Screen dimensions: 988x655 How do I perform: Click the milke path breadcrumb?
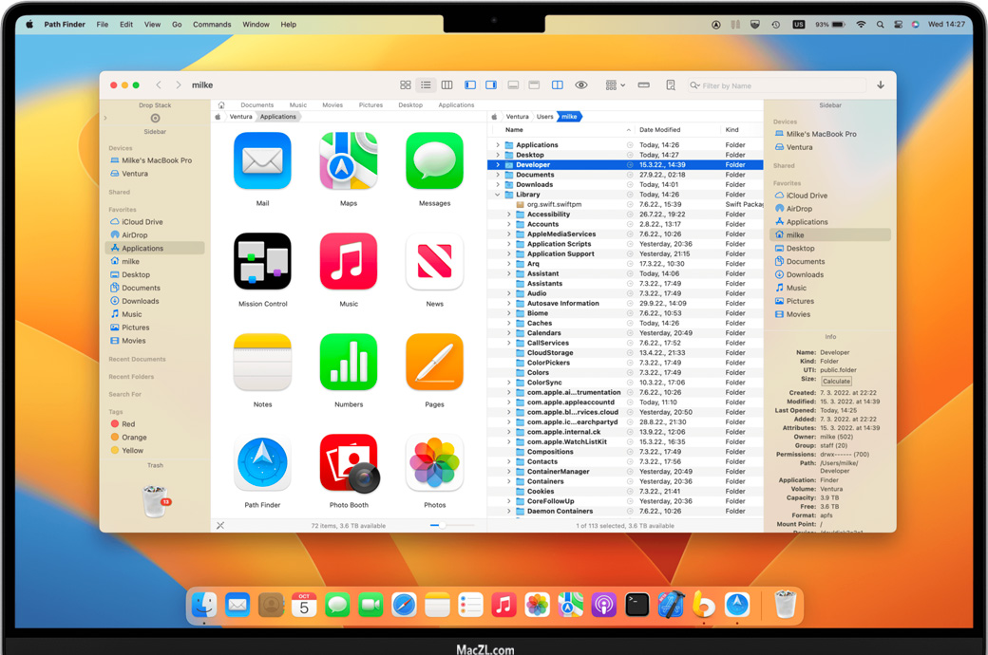(570, 117)
